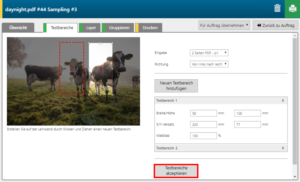Select red dashed test area 2 on image
The image size is (300, 182).
point(72,68)
